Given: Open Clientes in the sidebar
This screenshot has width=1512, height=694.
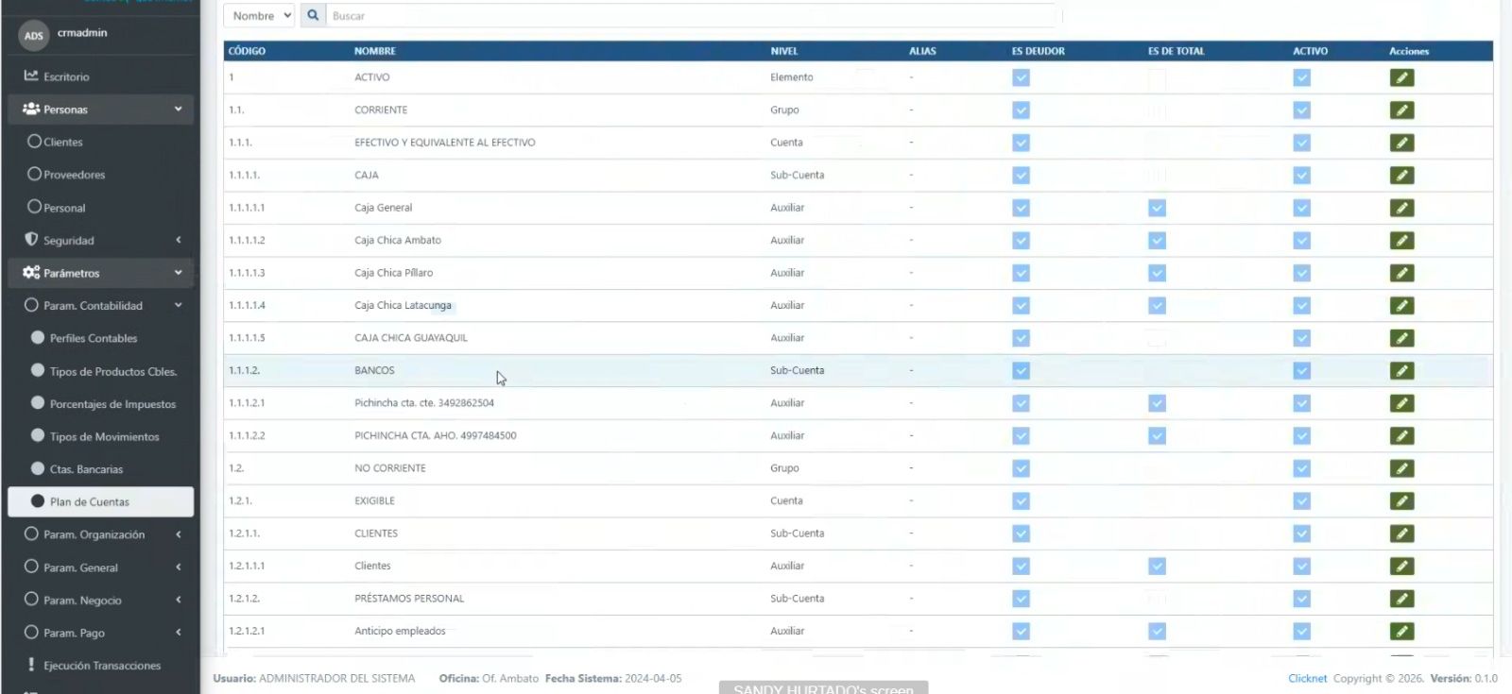Looking at the screenshot, I should 62,142.
